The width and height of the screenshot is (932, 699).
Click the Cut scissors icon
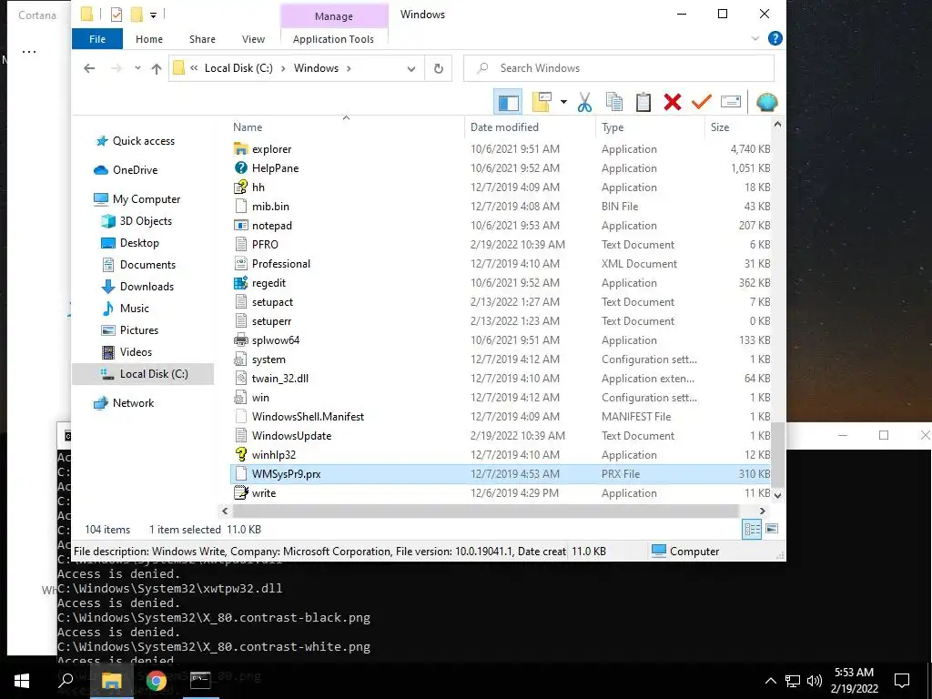tap(584, 102)
